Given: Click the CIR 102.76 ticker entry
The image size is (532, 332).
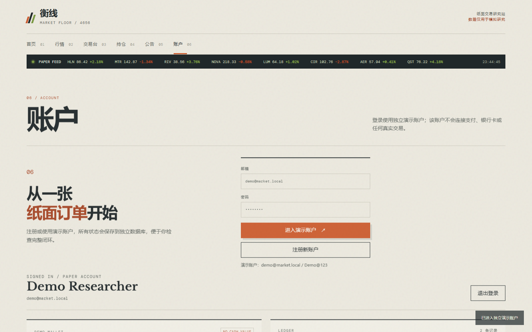Looking at the screenshot, I should point(330,62).
